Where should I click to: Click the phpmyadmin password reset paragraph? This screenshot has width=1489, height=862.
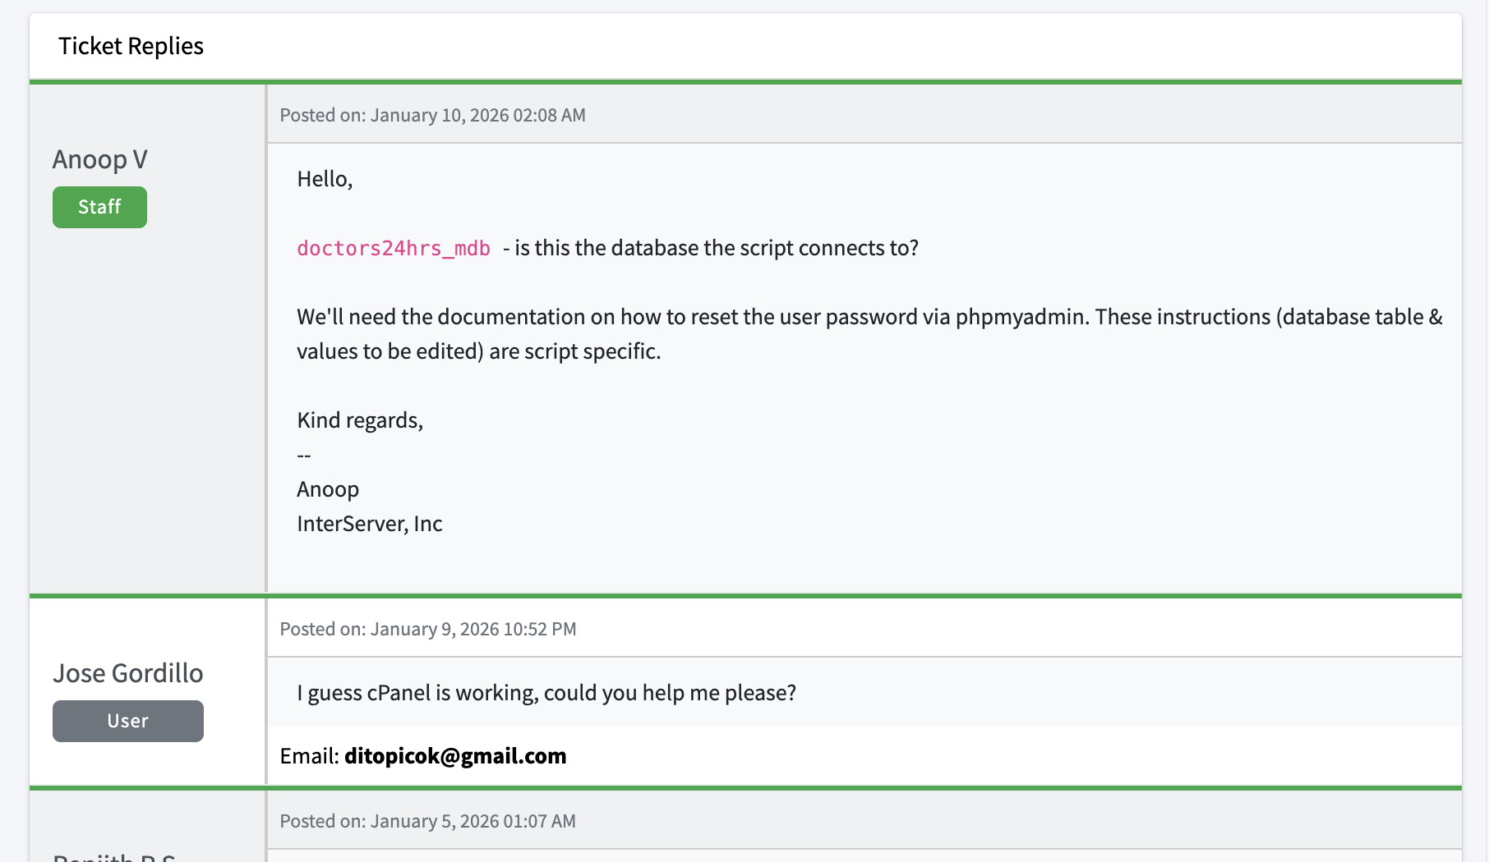(869, 317)
